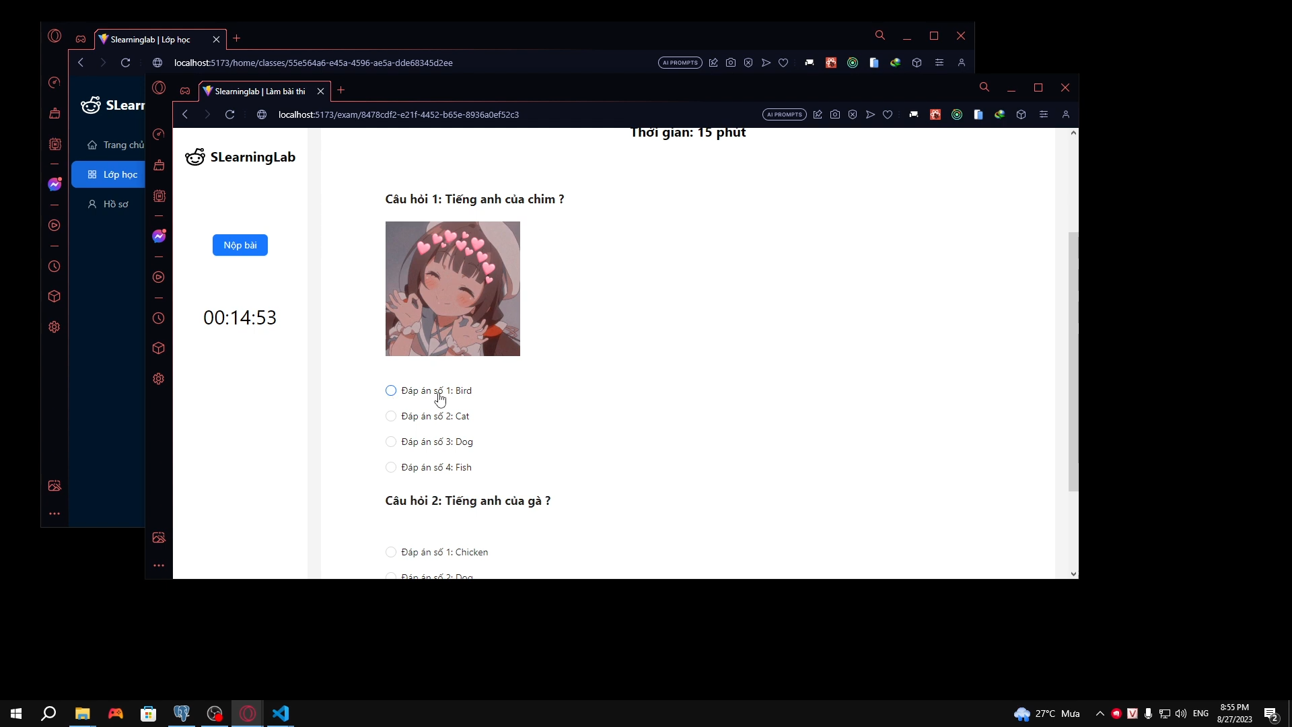The width and height of the screenshot is (1292, 727).
Task: Click the heart bookmark icon in front address bar
Action: [x=888, y=114]
